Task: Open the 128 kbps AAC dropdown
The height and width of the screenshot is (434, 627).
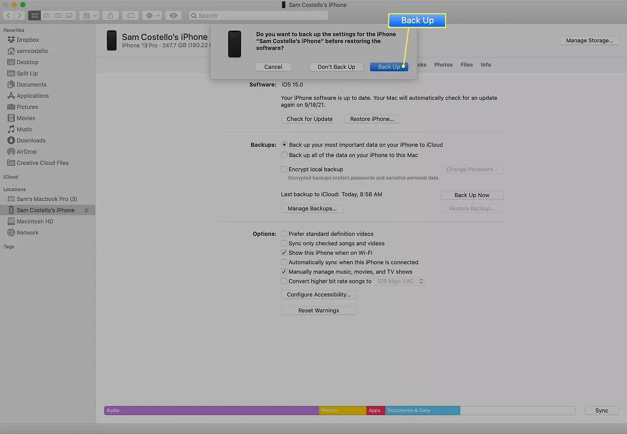Action: tap(399, 282)
